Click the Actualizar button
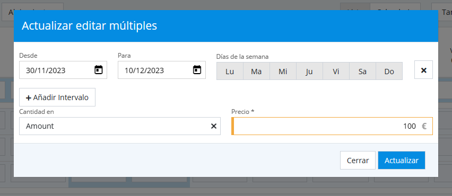This screenshot has height=196, width=452. pyautogui.click(x=401, y=161)
